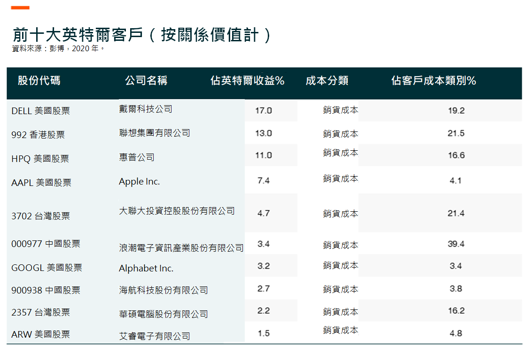Viewport: 529px width, 355px height.
Task: Select revenue value 3.4 in the 000977 row
Action: tap(264, 244)
